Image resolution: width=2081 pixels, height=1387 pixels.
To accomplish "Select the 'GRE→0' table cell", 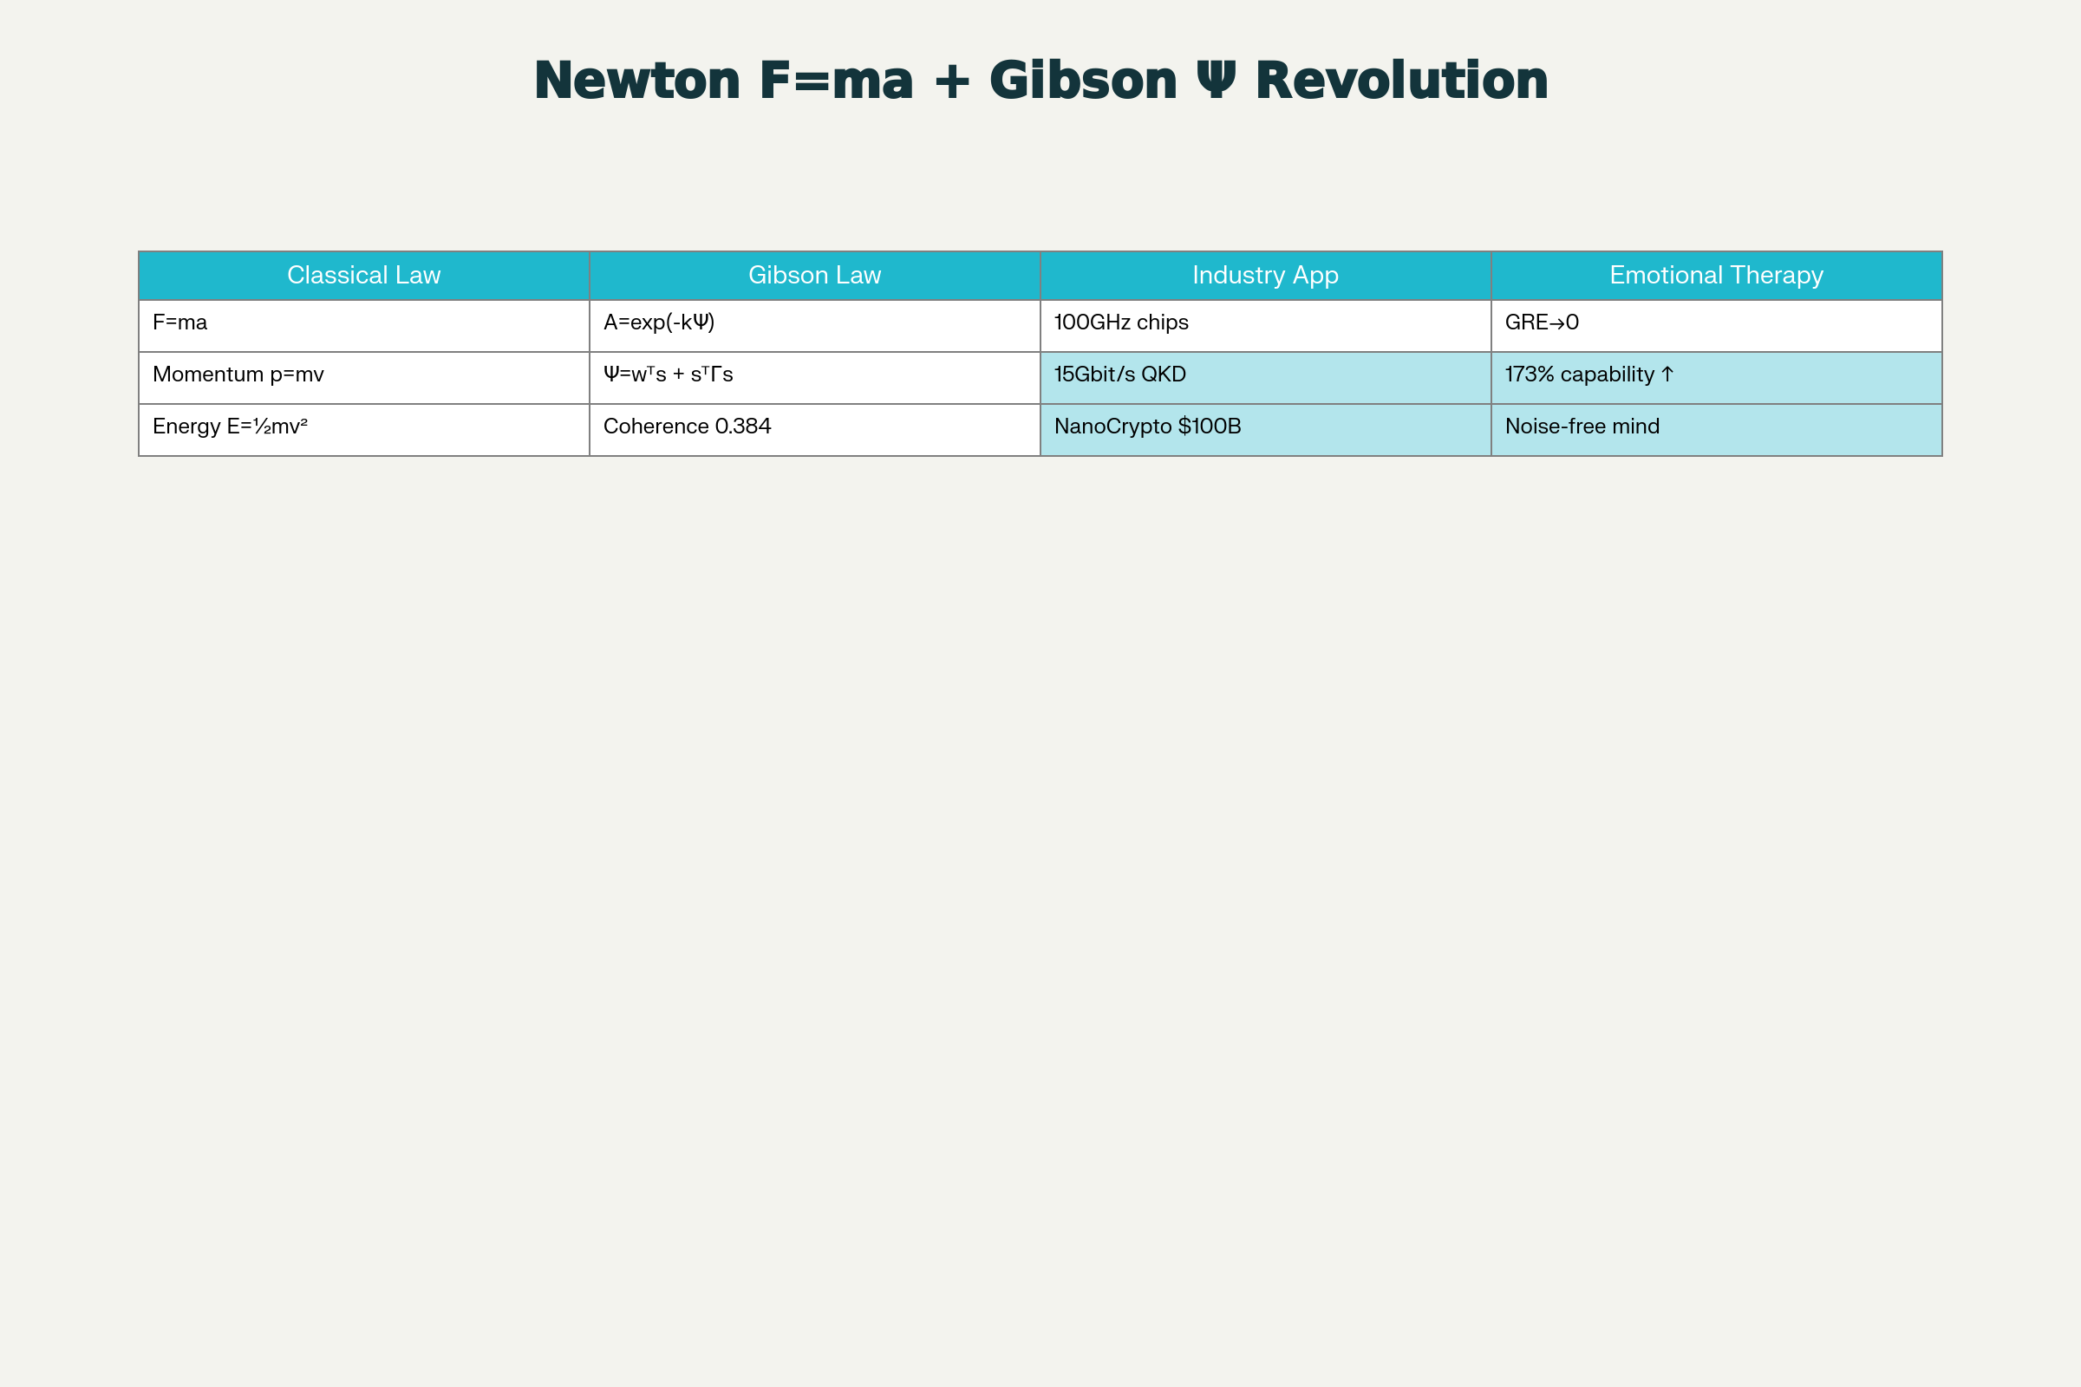I will (1716, 324).
